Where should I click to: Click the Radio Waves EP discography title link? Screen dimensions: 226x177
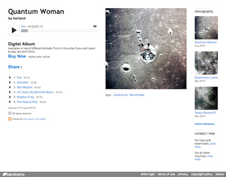click(205, 113)
